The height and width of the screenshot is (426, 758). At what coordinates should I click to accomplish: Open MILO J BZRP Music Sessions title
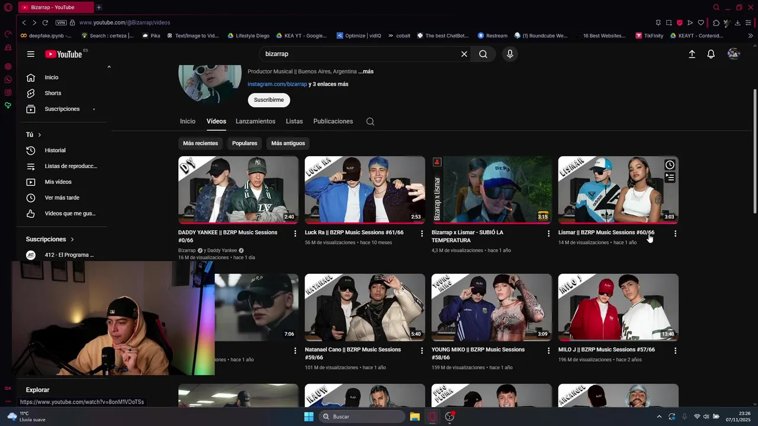pos(606,350)
